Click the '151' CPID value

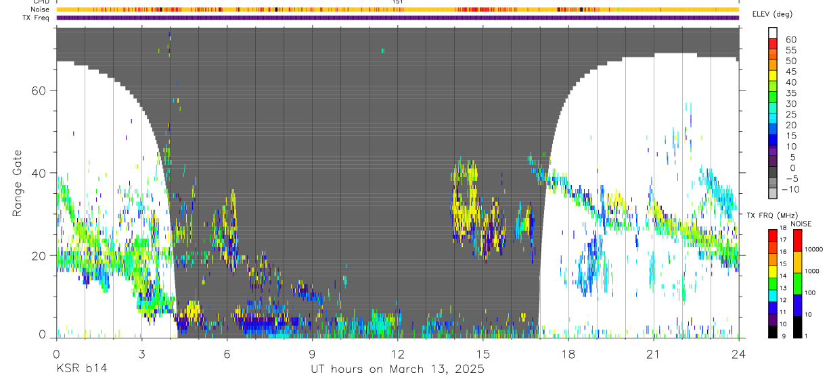[398, 2]
